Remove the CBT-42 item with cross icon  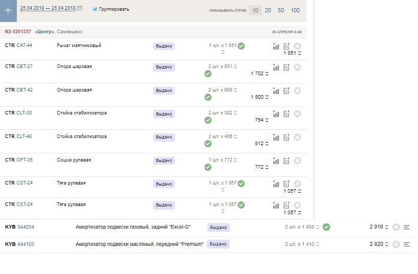coord(297,90)
